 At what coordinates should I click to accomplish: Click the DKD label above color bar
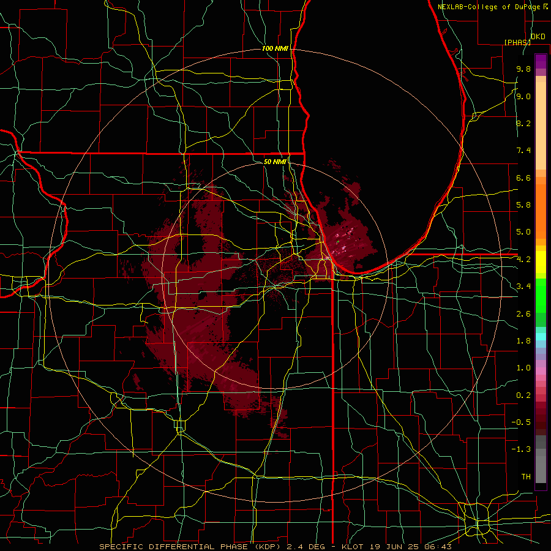click(538, 37)
